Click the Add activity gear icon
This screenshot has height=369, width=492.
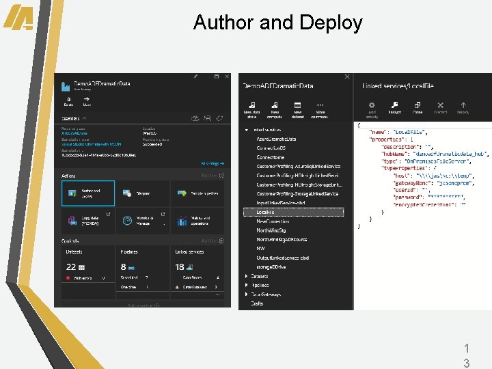[372, 105]
